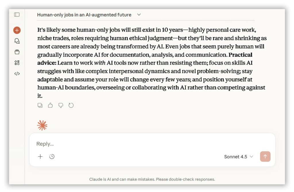
Task: Expand the attachment plus menu in reply box
Action: pyautogui.click(x=40, y=157)
